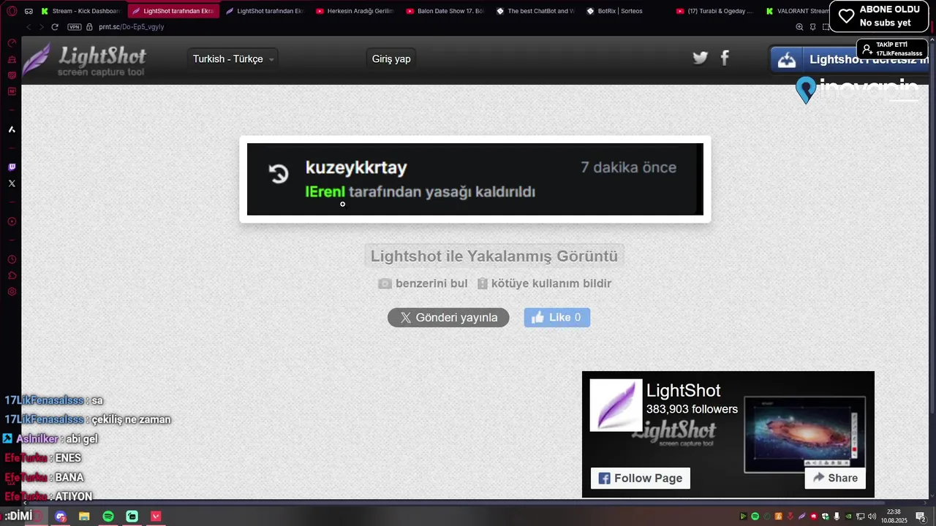Open the Herkesin Aradığı Gerilim YouTube tab

pyautogui.click(x=355, y=11)
